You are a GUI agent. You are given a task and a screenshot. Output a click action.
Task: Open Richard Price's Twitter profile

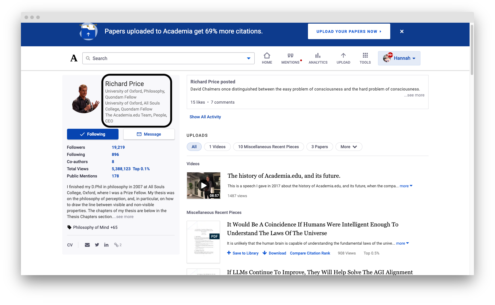tap(97, 245)
